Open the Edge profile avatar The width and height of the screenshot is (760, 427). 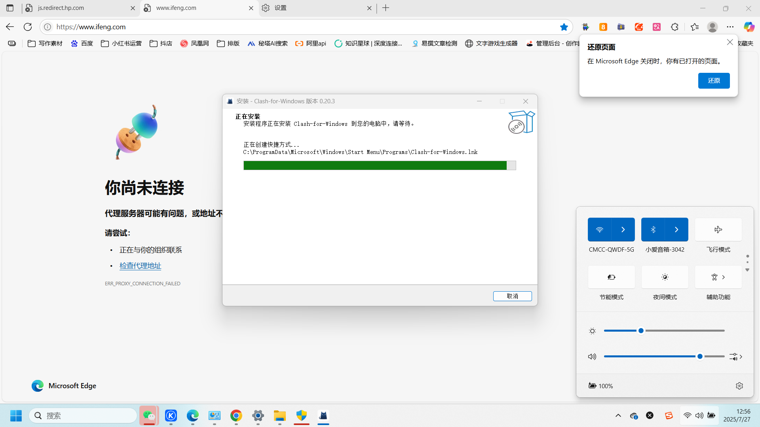pos(712,27)
